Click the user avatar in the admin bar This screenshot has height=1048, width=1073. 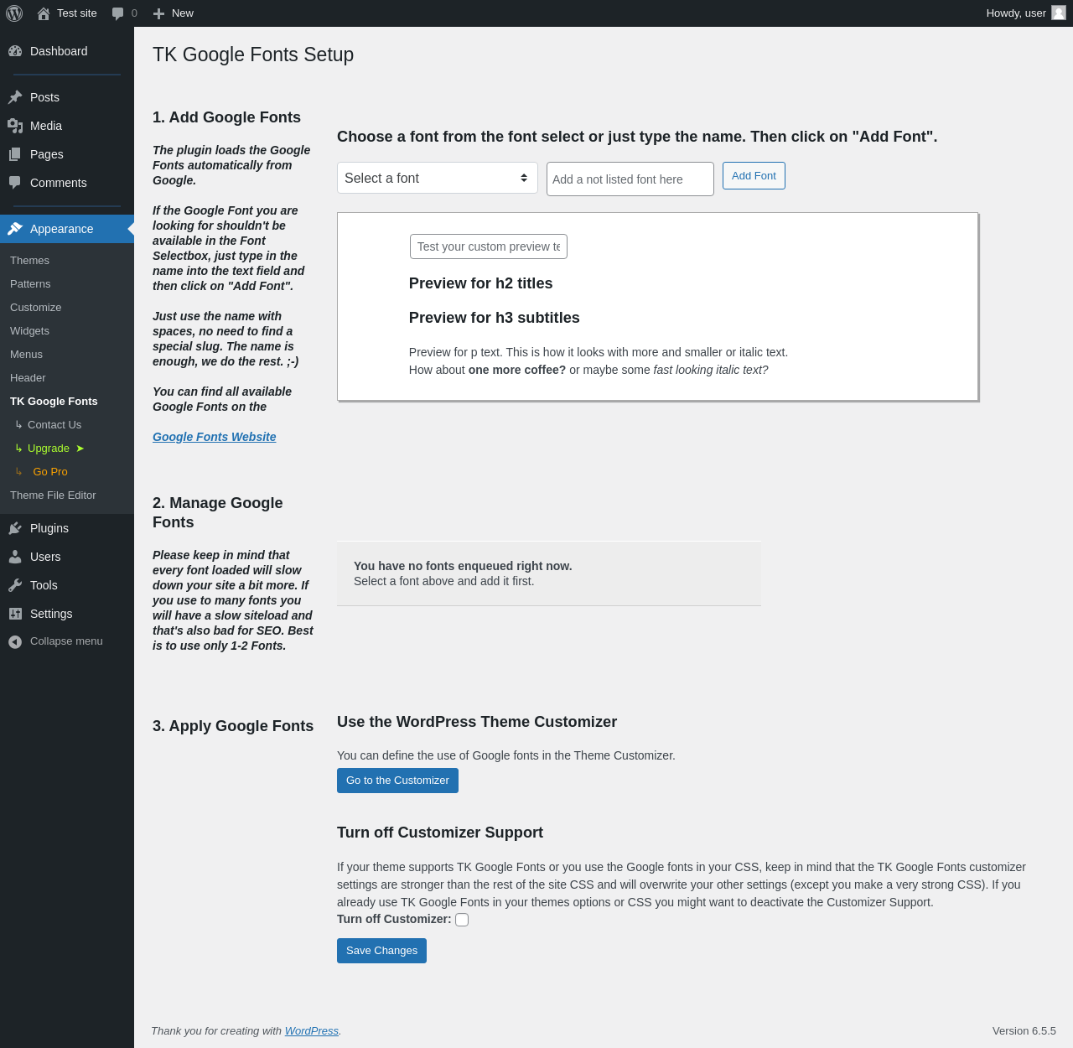pos(1059,13)
